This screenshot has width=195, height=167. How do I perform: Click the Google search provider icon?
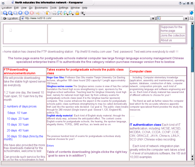(159, 18)
